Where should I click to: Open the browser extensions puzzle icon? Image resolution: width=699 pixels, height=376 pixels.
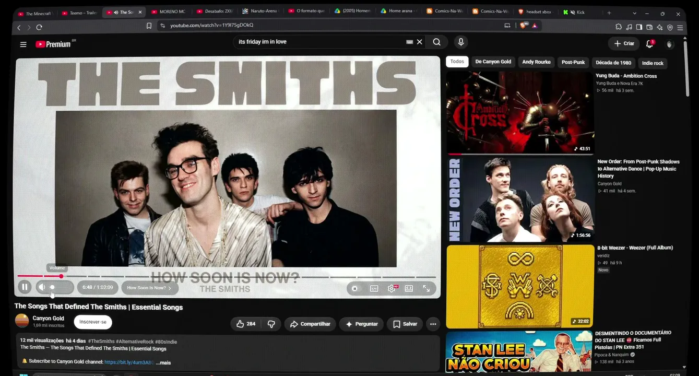tap(619, 27)
